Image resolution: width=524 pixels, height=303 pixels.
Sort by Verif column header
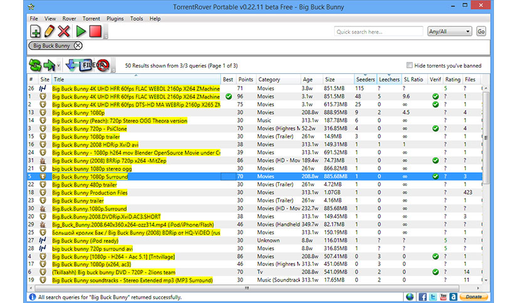click(435, 80)
